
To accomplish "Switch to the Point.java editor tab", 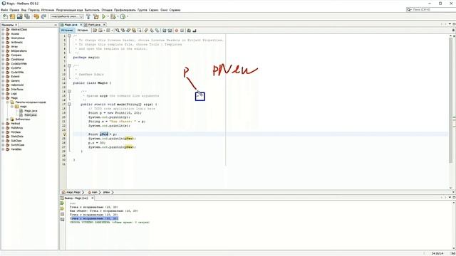I will click(94, 25).
